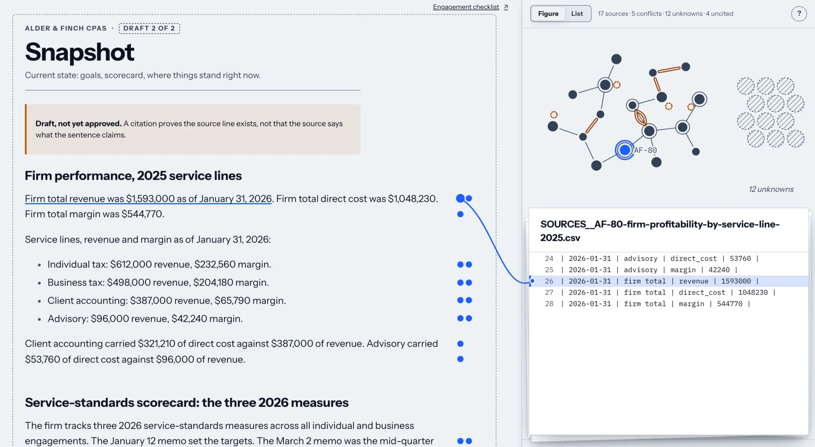
Task: Click the summary 17 sources 5 conflicts counts
Action: [666, 14]
